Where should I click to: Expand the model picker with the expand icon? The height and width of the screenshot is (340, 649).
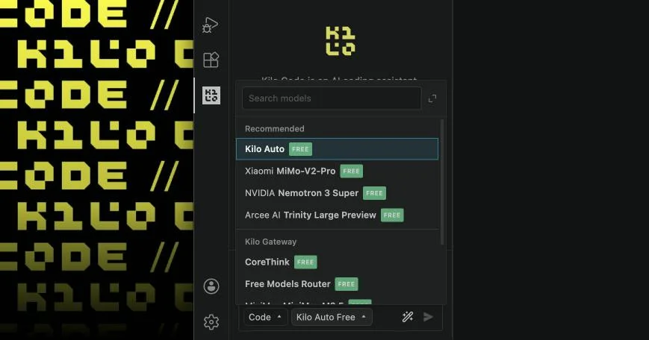(432, 98)
